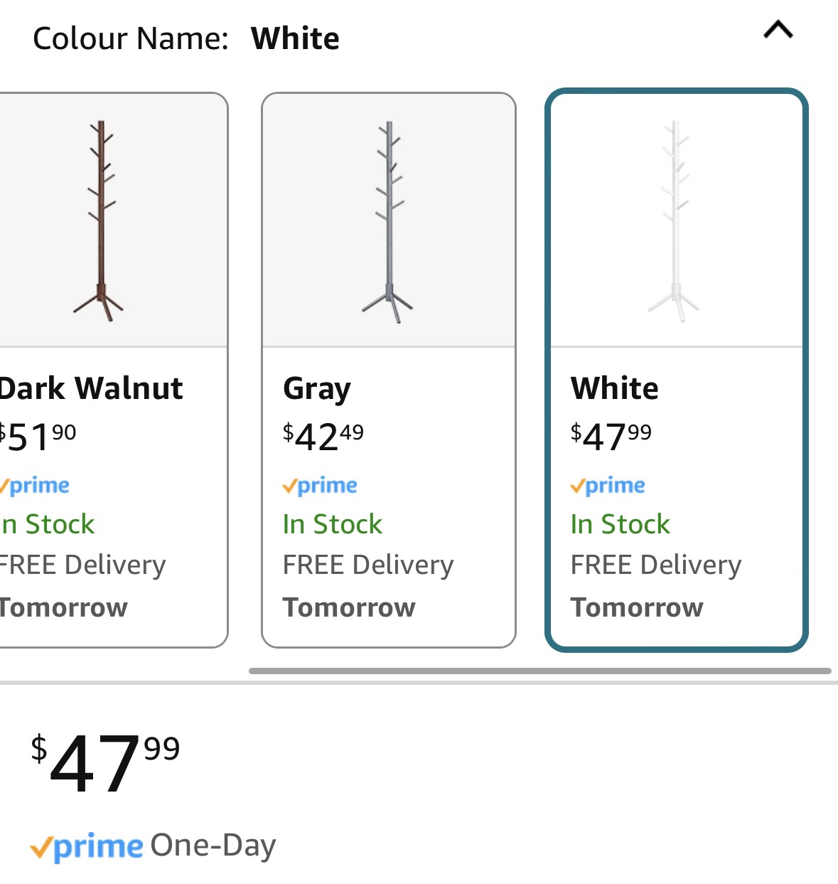Image resolution: width=838 pixels, height=884 pixels.
Task: Click the $42.49 price on Gray card
Action: click(323, 436)
